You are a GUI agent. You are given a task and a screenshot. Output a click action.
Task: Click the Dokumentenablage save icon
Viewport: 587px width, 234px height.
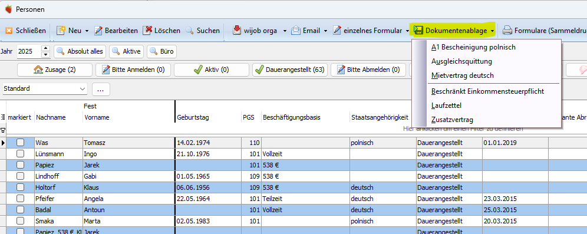[x=418, y=31]
